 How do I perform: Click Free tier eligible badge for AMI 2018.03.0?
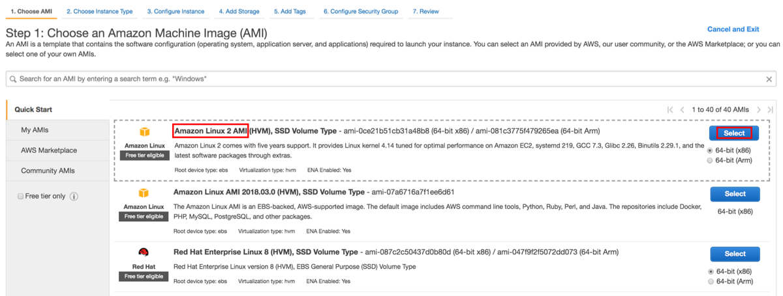click(144, 217)
